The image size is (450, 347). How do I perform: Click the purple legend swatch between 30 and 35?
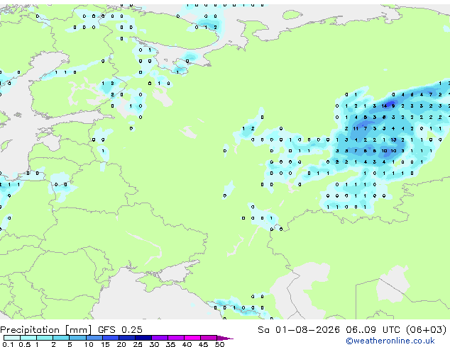(160, 338)
